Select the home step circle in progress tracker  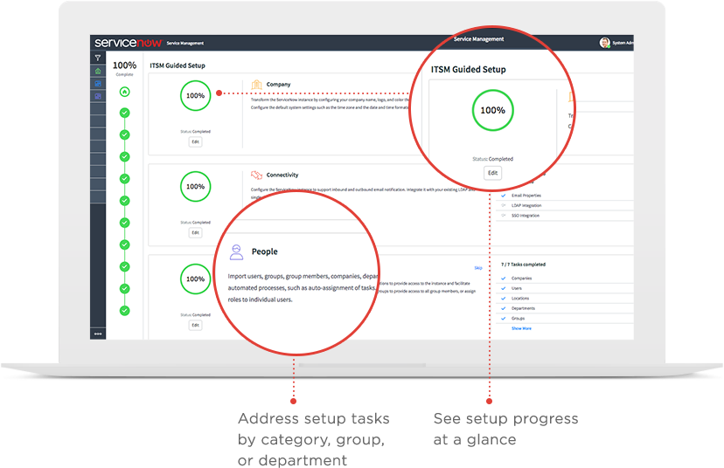tap(125, 92)
